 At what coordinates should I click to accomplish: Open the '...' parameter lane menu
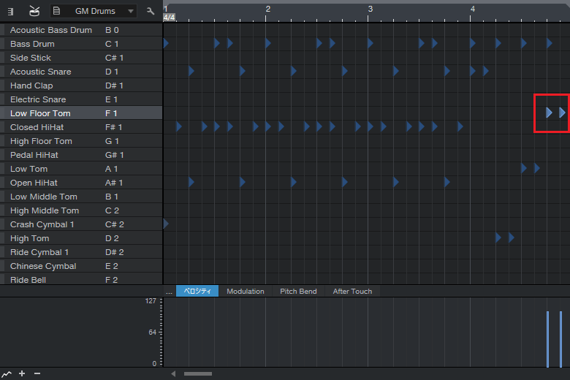pos(169,291)
